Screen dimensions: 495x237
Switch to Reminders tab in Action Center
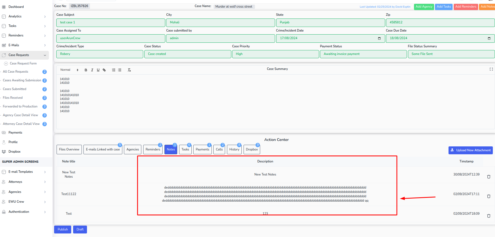coord(153,149)
